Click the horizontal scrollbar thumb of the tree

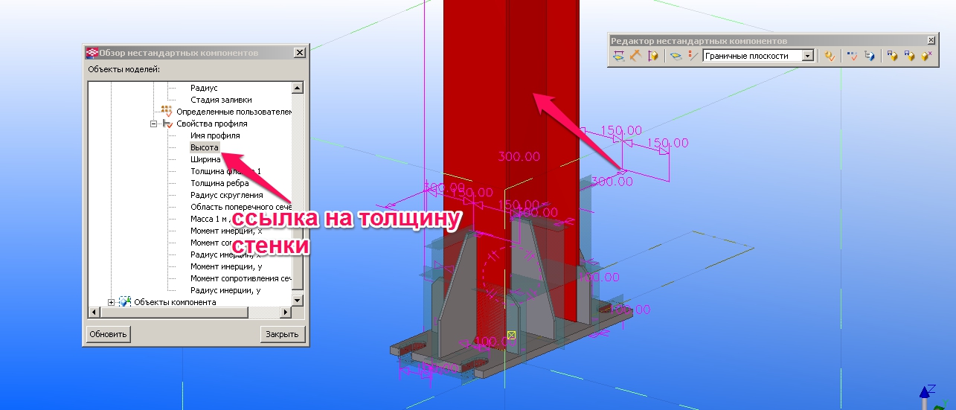(x=175, y=313)
